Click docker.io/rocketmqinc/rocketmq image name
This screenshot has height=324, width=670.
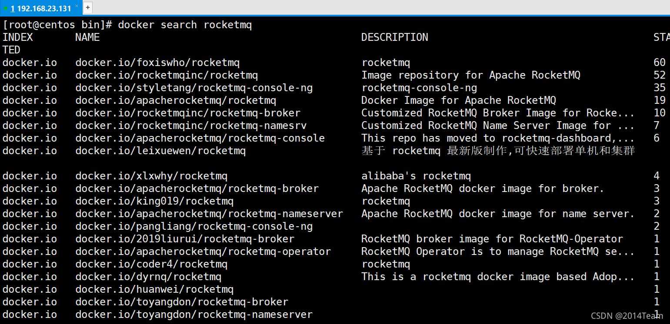167,75
